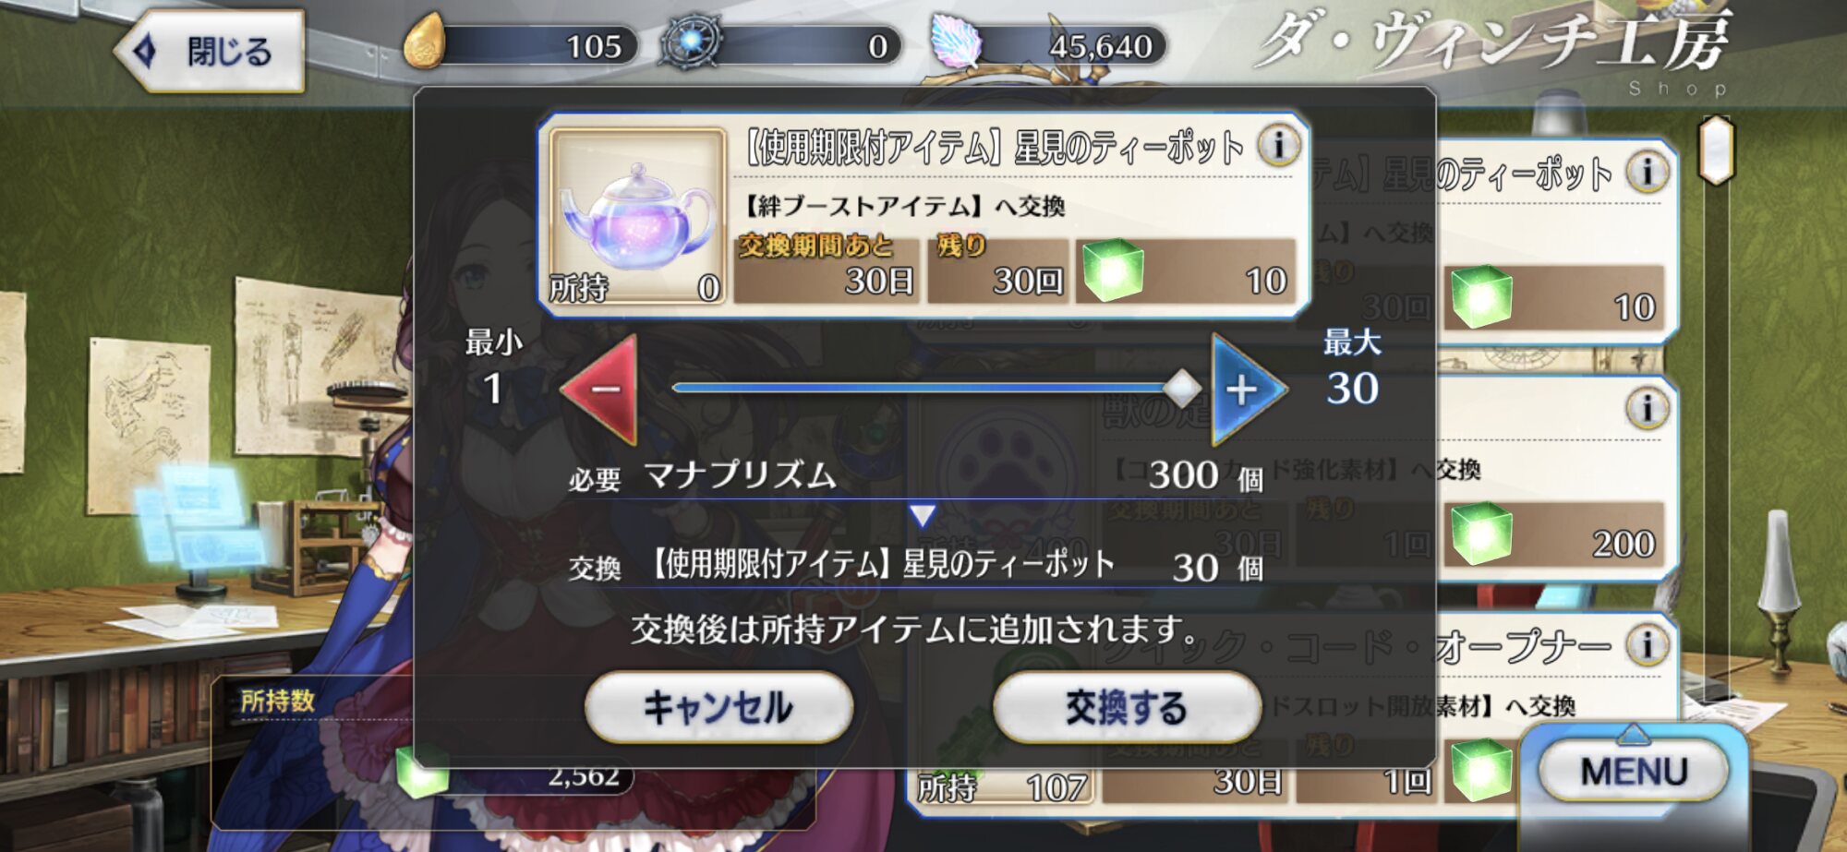Tap green mana prism icon beside 所持数

tap(423, 772)
